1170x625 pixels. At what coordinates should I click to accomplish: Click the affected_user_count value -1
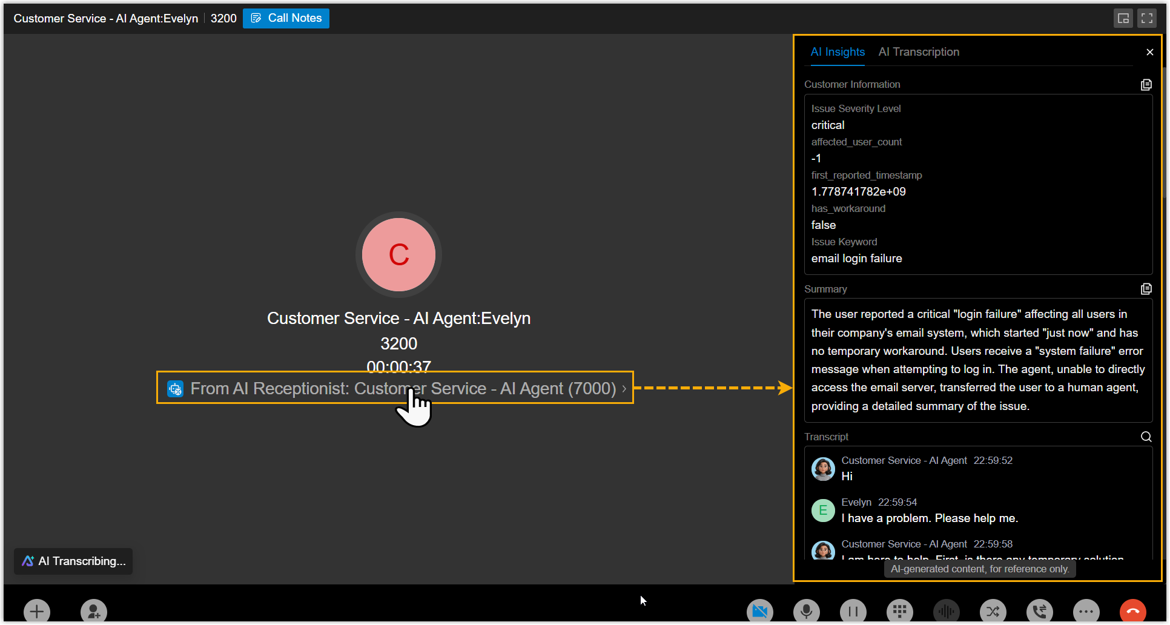click(x=816, y=159)
